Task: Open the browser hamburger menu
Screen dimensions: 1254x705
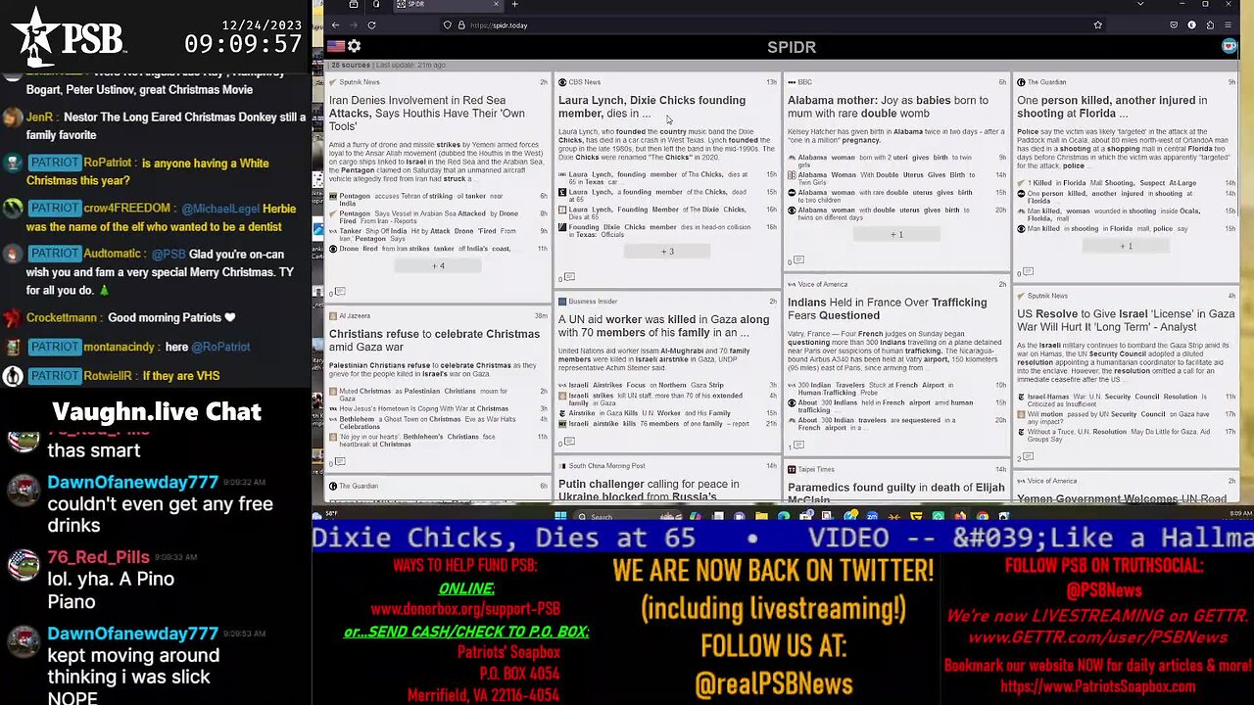Action: 1228,25
